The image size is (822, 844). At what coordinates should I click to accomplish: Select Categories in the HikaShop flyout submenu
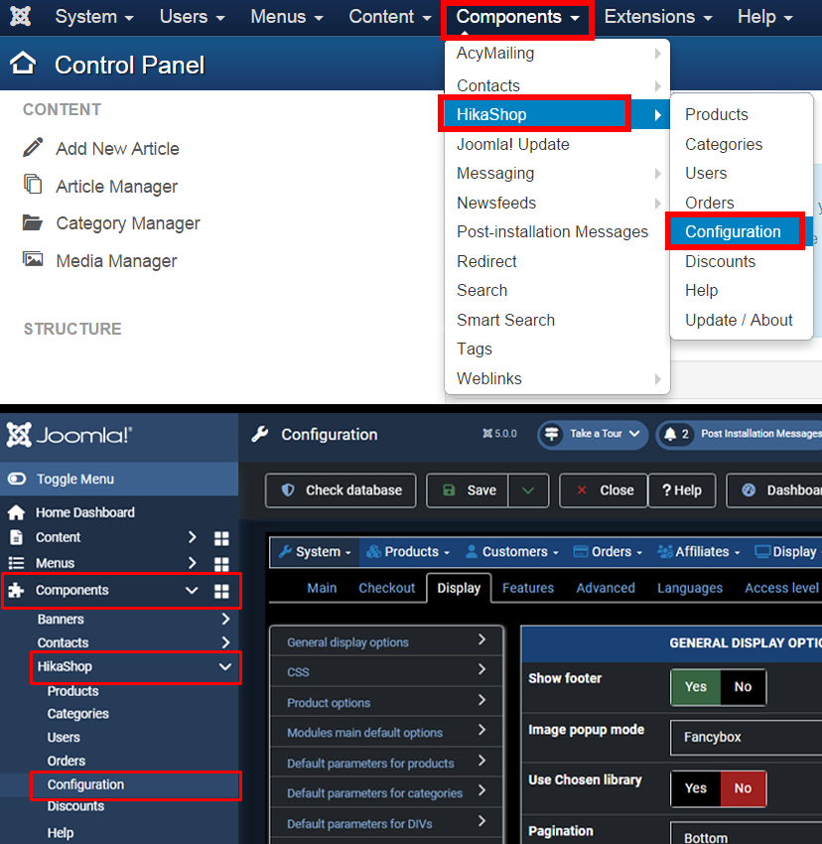(741, 144)
